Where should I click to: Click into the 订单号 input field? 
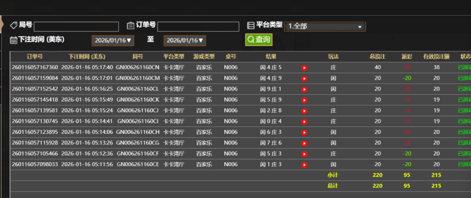pyautogui.click(x=198, y=27)
